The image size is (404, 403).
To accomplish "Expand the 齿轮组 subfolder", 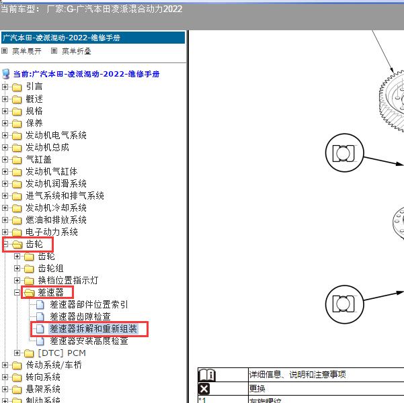I will [x=17, y=268].
